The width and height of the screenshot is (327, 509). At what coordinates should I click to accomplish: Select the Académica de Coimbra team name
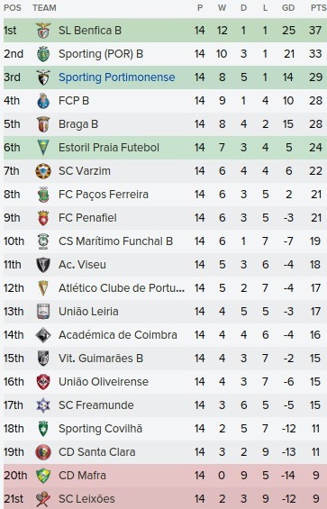(x=118, y=335)
